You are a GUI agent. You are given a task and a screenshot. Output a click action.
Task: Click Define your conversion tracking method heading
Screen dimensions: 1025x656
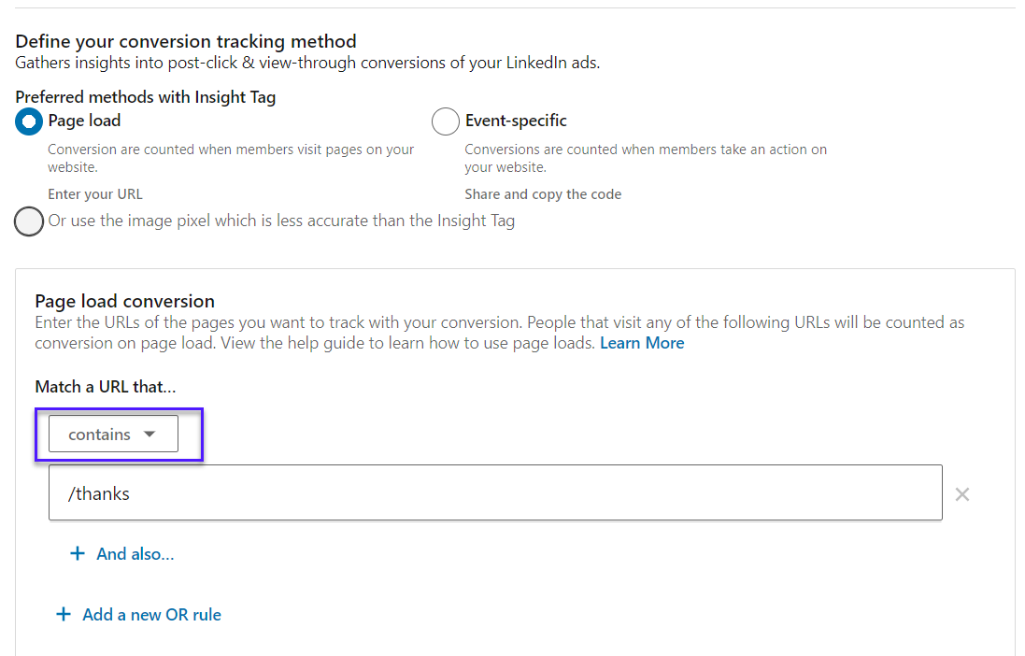[186, 41]
